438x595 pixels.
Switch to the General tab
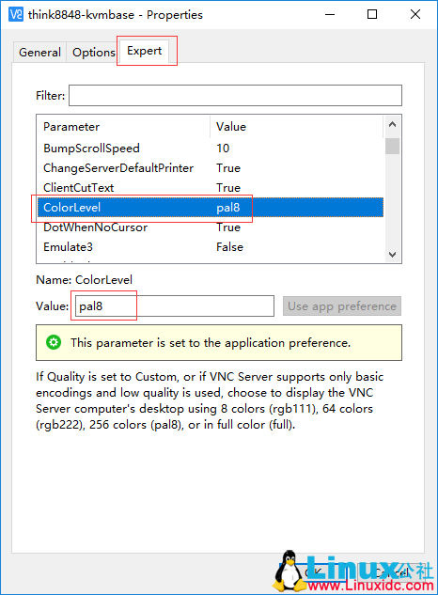(x=39, y=52)
